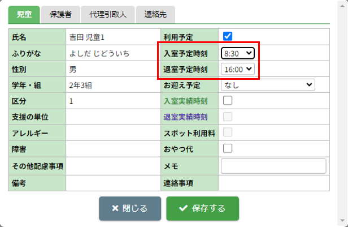Expand the お迎え予定 dropdown
This screenshot has height=227, width=348.
coord(267,85)
